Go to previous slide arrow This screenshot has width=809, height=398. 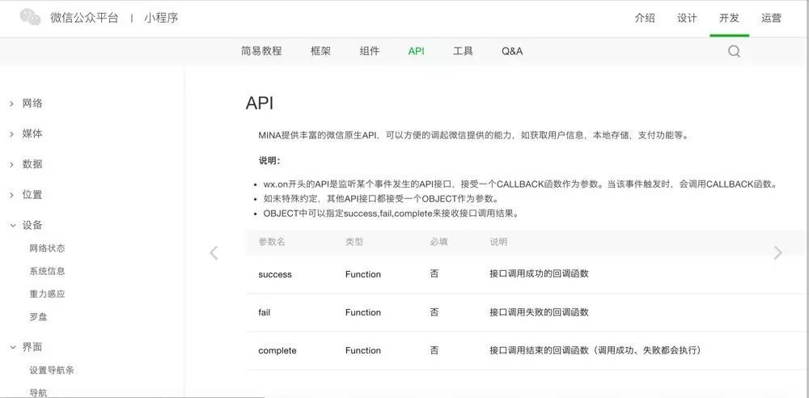(214, 252)
